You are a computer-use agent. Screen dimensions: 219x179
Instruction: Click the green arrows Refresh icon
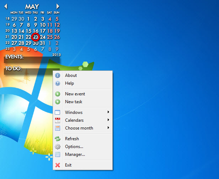pos(58,139)
